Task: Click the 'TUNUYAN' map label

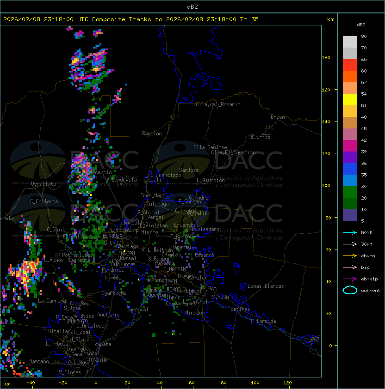Action: [x=98, y=360]
